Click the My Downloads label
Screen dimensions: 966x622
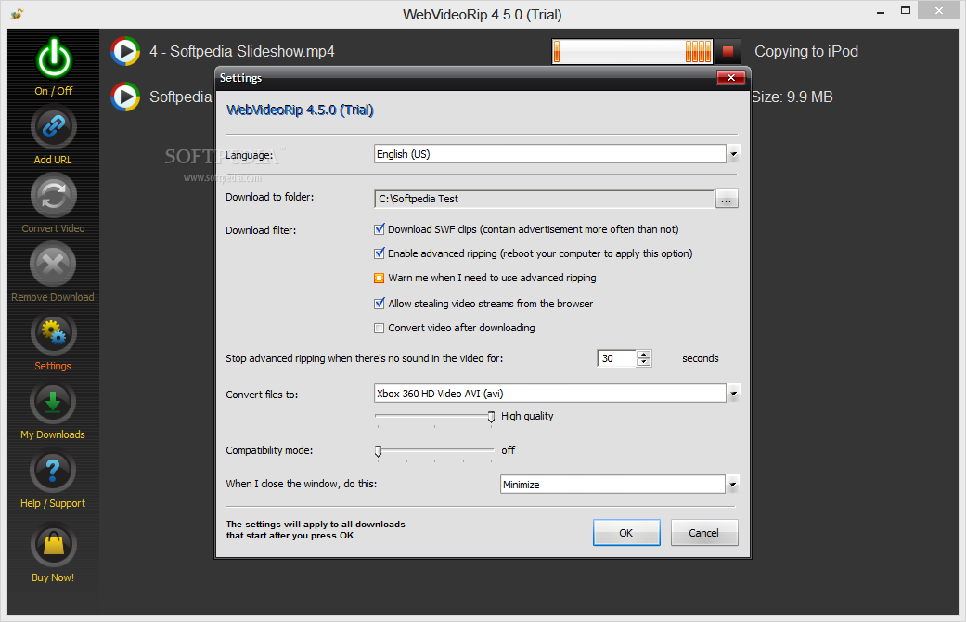(x=53, y=434)
